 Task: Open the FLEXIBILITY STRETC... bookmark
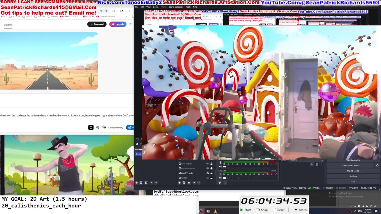click(x=70, y=16)
